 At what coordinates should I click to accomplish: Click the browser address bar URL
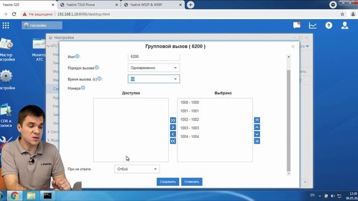click(x=83, y=14)
